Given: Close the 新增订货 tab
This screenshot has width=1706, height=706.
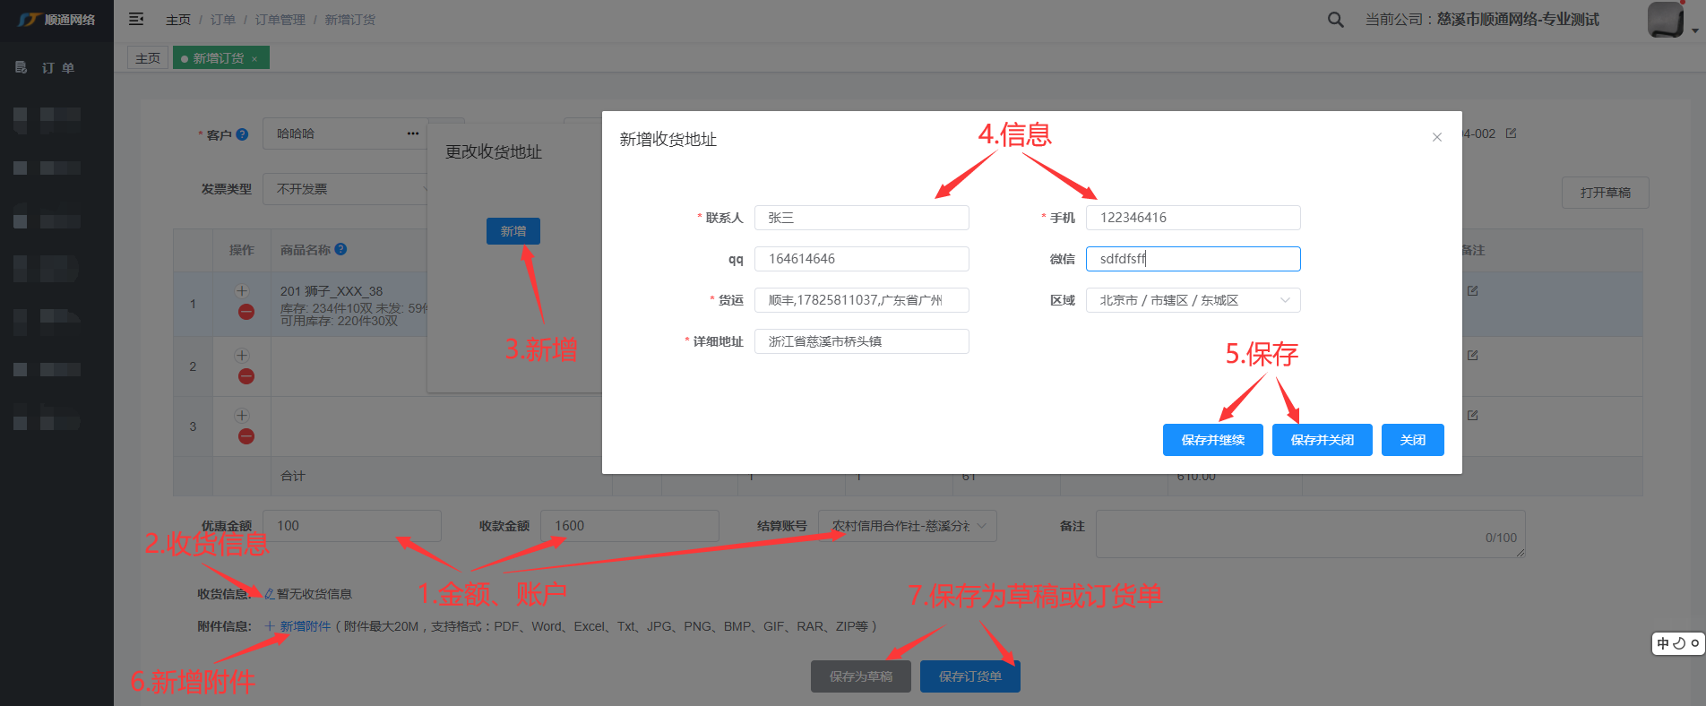Looking at the screenshot, I should 254,59.
